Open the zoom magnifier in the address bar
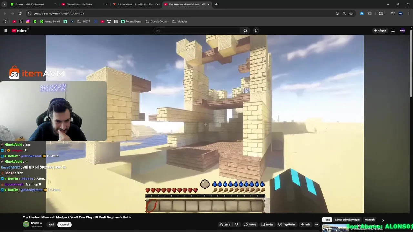 (344, 14)
